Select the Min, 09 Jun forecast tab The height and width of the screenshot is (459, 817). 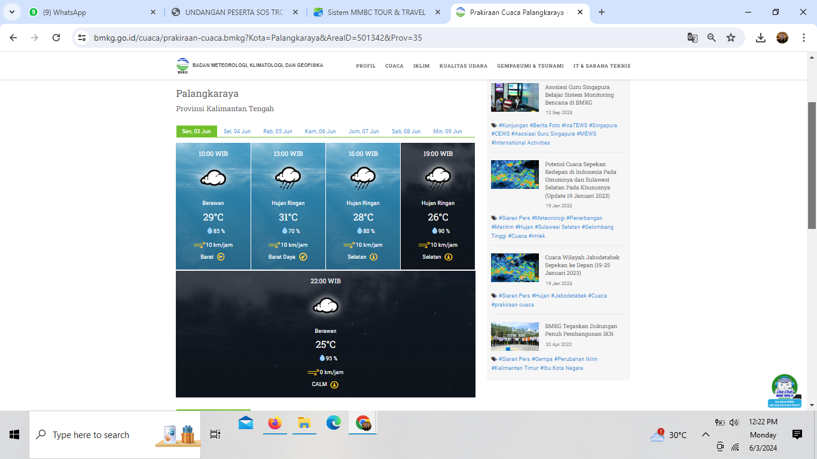click(447, 131)
